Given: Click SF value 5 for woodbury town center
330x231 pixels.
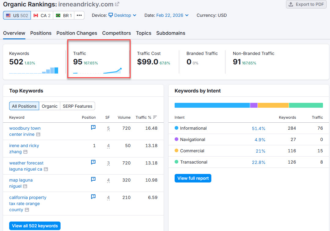Looking at the screenshot, I should [x=108, y=128].
